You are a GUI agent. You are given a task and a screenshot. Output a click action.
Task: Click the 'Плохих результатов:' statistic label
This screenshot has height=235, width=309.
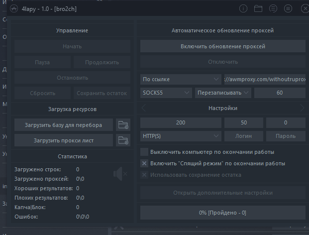(x=41, y=198)
